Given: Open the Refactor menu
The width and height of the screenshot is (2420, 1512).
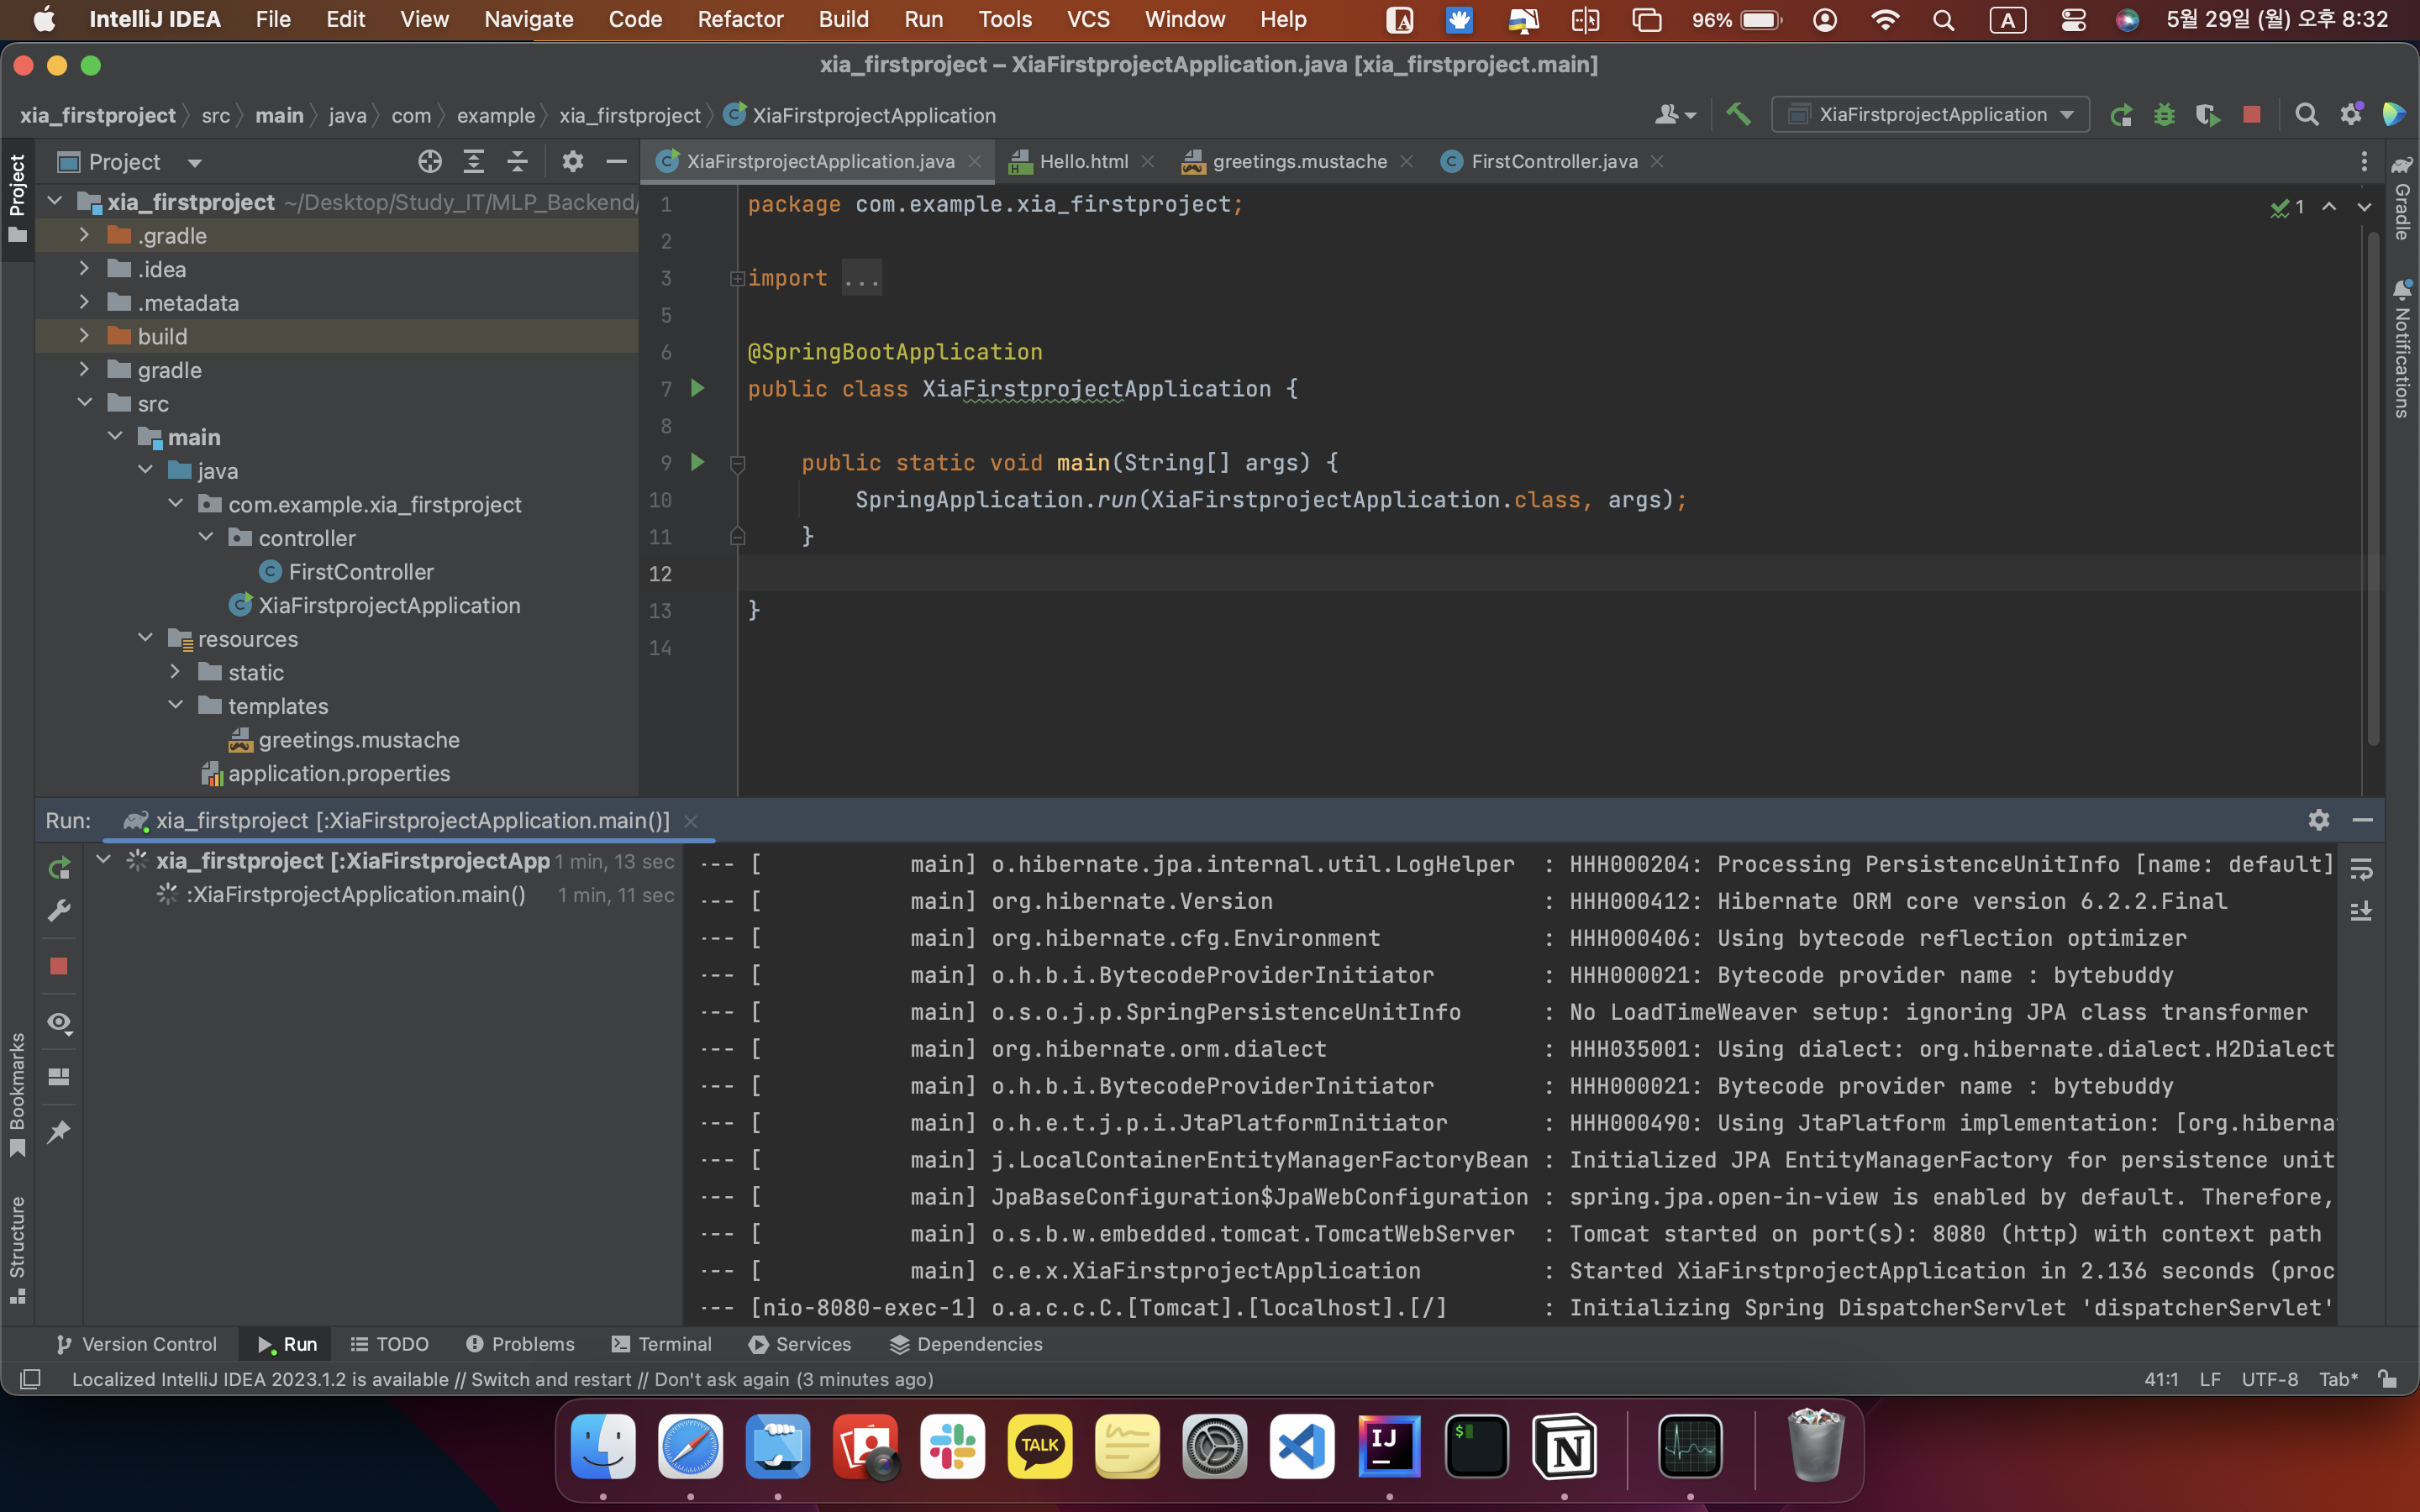Looking at the screenshot, I should point(740,19).
